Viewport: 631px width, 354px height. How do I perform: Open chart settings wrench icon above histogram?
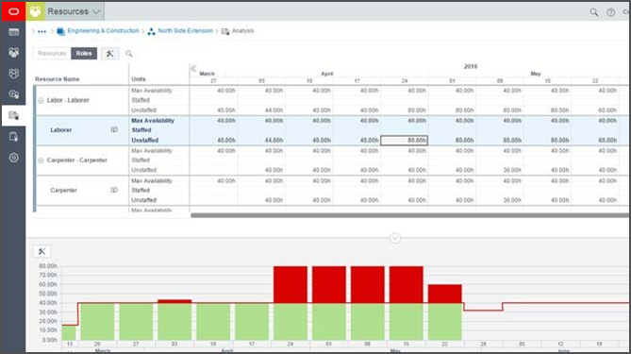42,251
